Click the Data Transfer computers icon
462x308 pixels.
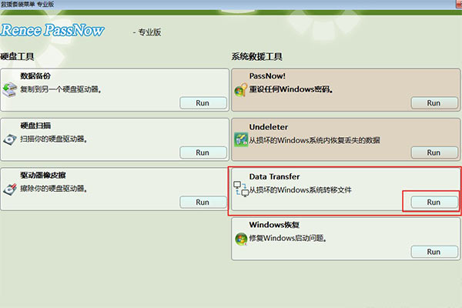click(241, 189)
